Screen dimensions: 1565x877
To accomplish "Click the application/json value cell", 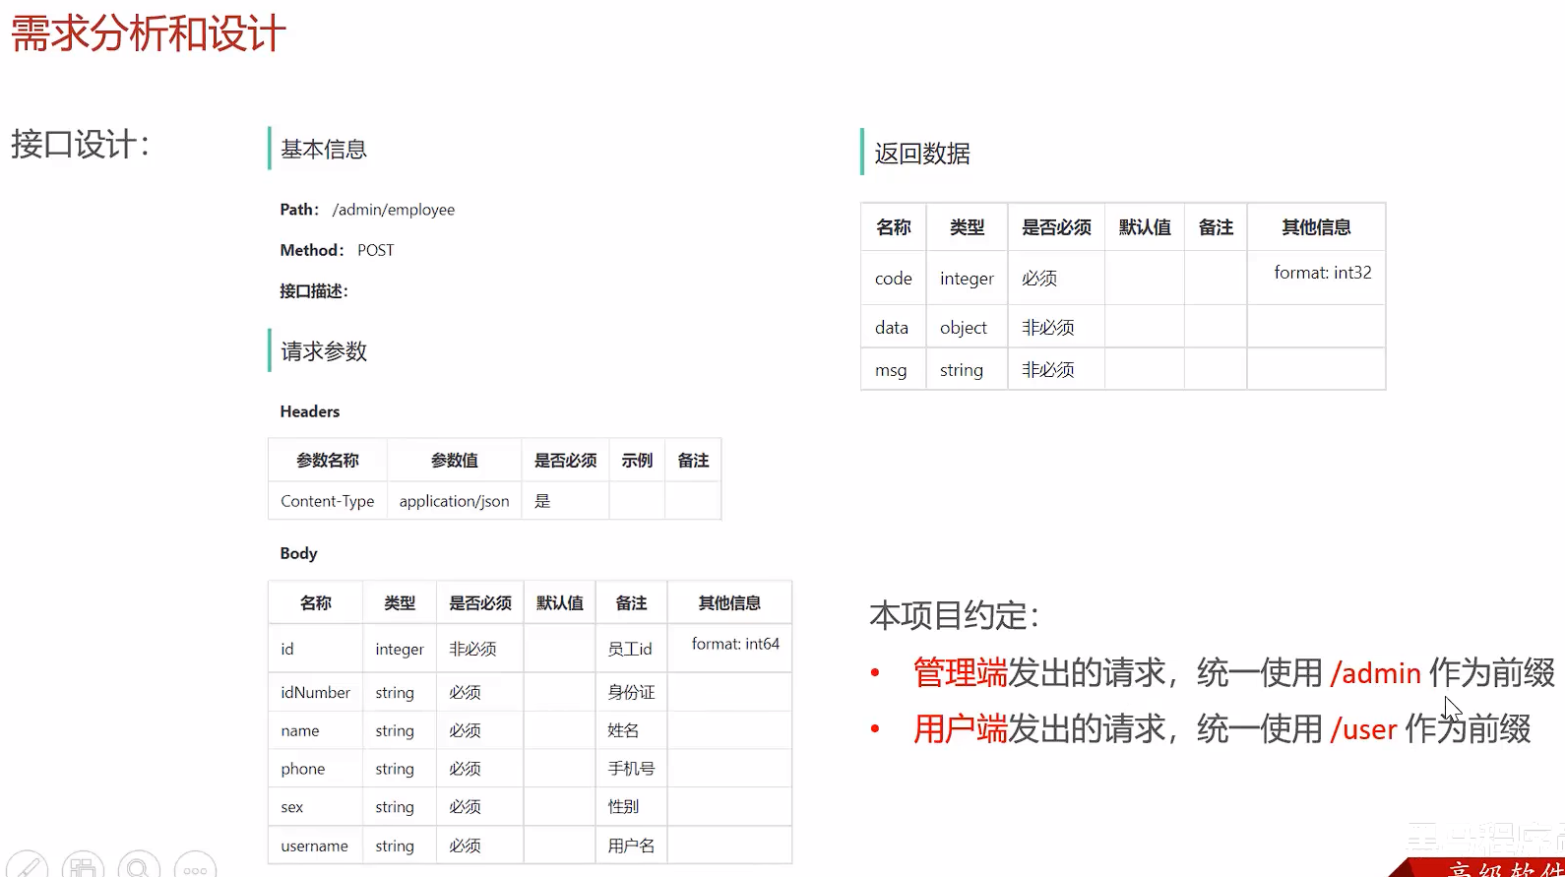I will (454, 501).
